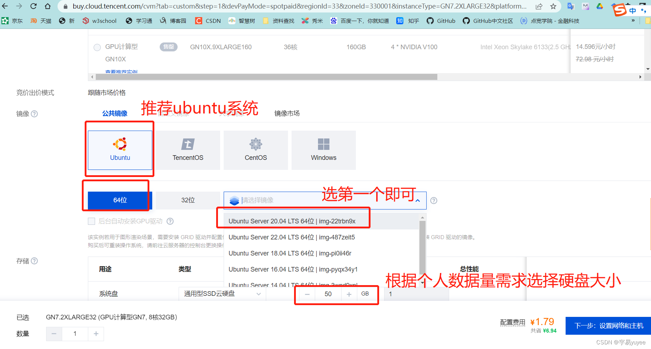Click help icon beside image selector dropdown

(434, 201)
